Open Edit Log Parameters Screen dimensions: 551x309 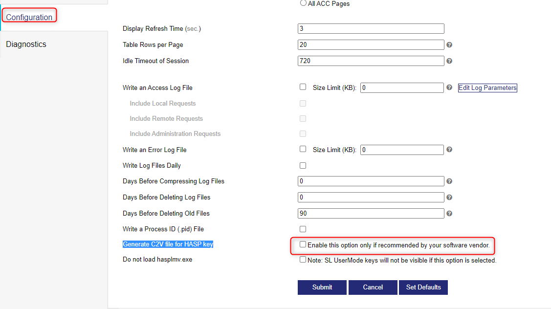487,88
